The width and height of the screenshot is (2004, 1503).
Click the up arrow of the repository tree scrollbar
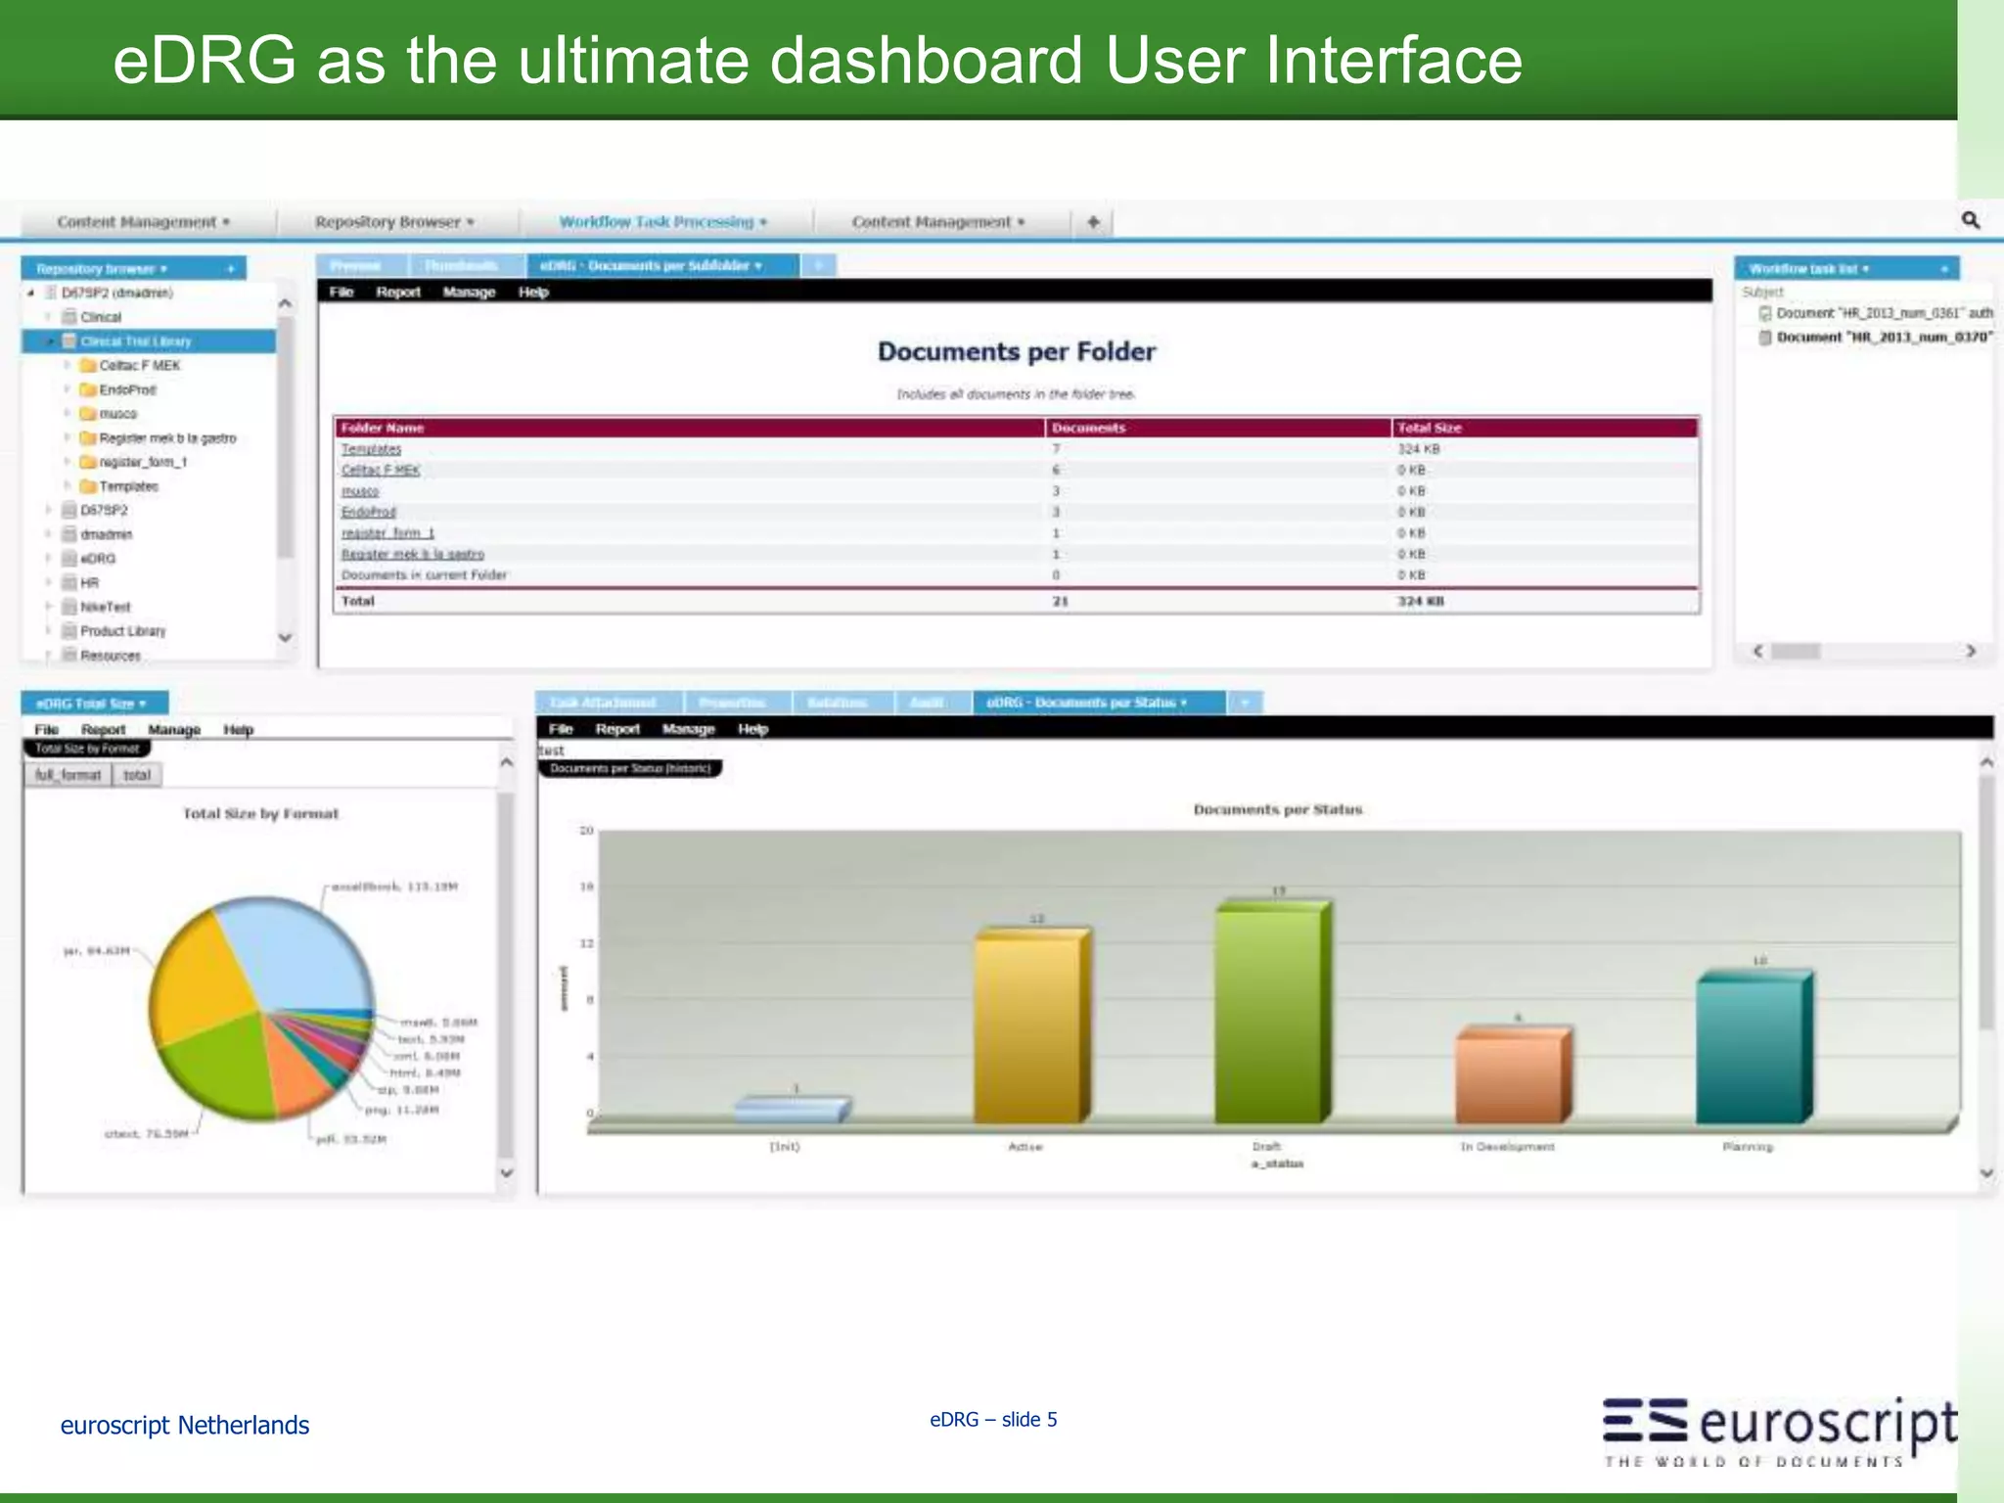(x=286, y=304)
